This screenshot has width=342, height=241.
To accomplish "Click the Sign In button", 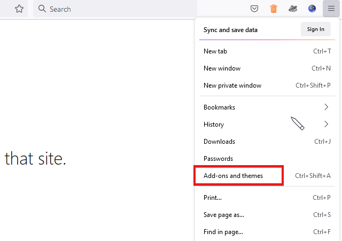I will click(316, 29).
